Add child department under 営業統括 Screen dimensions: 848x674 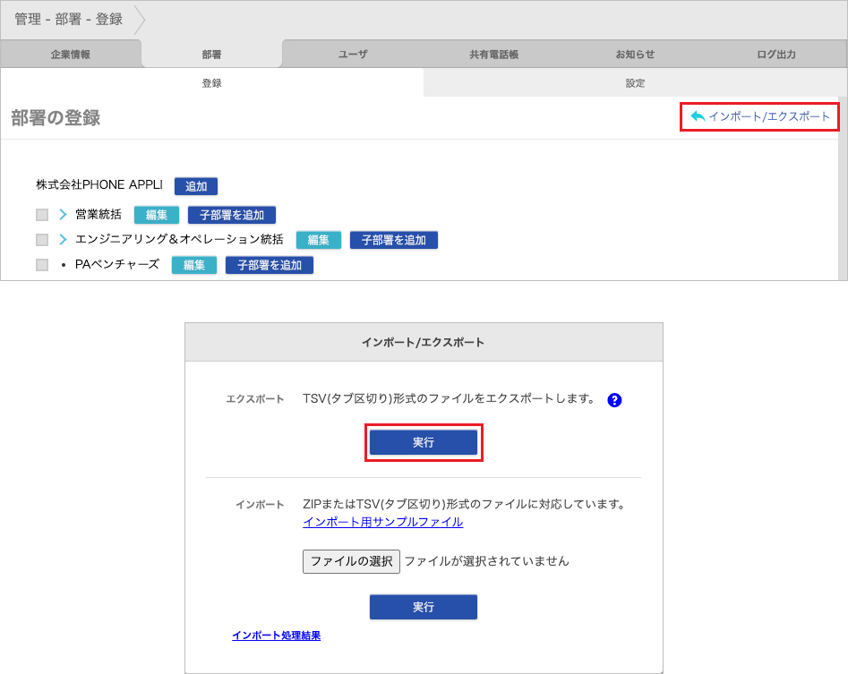pos(231,215)
